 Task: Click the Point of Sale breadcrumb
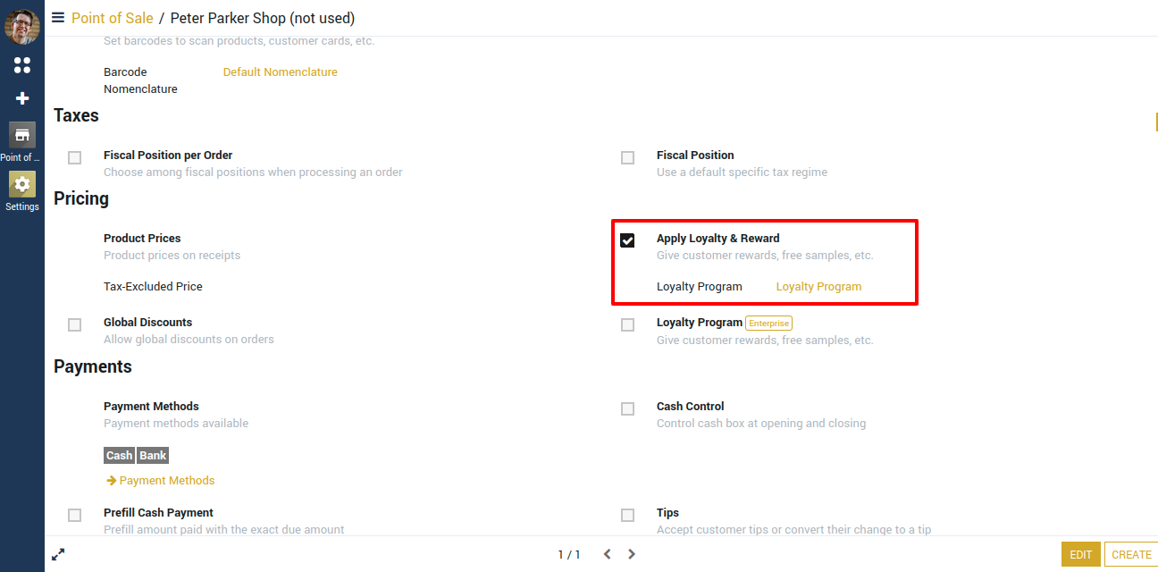(x=112, y=18)
